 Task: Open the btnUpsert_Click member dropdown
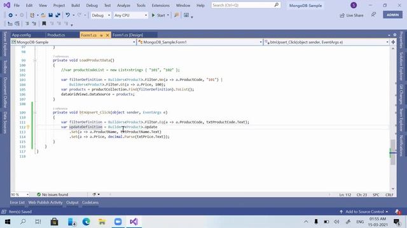326,42
